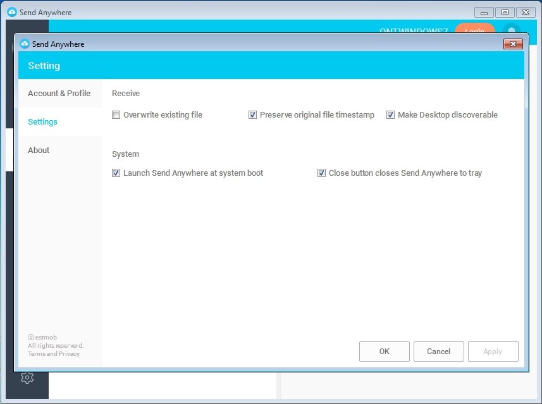
Task: Minimize the main Send Anywhere window
Action: [484, 13]
